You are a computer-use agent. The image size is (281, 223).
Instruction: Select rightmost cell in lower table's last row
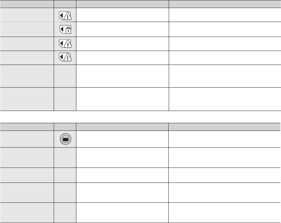click(225, 213)
